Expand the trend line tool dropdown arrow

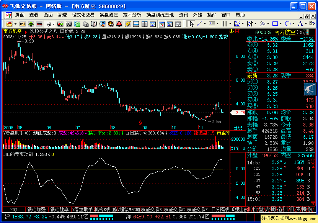[x=205, y=24]
